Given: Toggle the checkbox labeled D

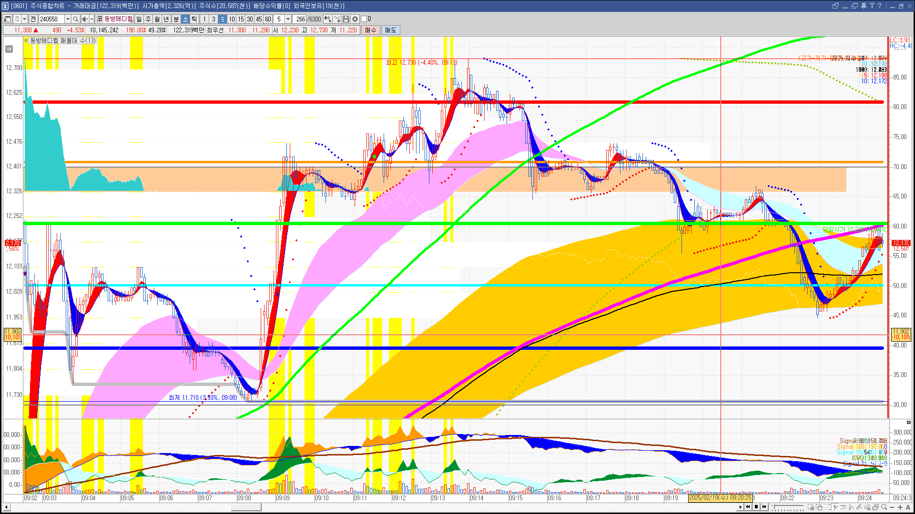Looking at the screenshot, I should [x=364, y=19].
